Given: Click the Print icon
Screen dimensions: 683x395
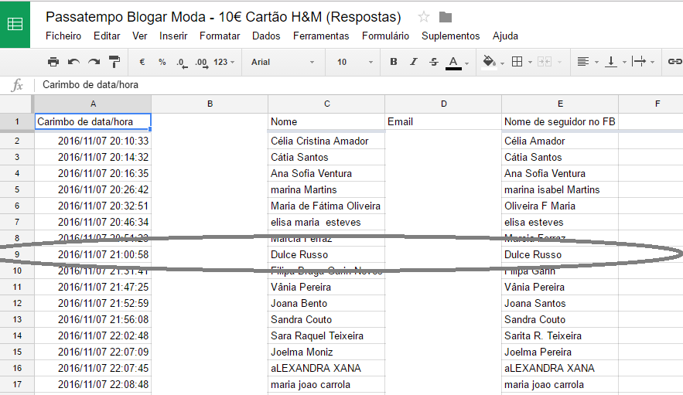Looking at the screenshot, I should (x=53, y=62).
